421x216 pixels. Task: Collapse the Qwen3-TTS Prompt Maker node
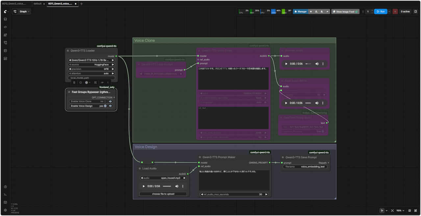(200, 157)
